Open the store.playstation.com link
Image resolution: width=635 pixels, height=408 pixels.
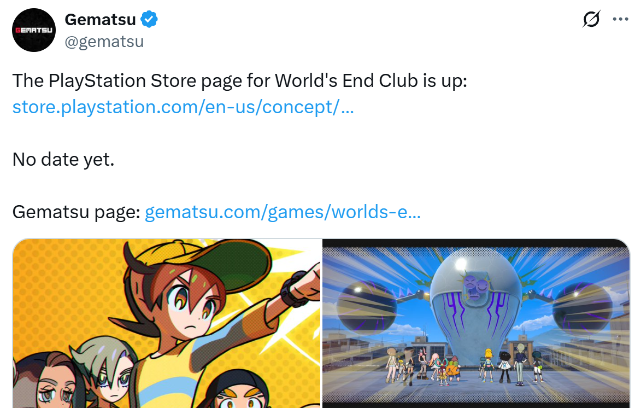pyautogui.click(x=183, y=107)
